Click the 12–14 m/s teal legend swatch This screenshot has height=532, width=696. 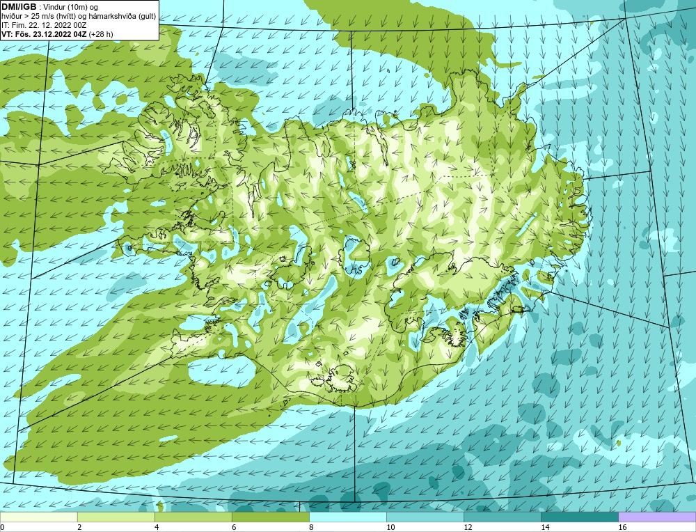click(x=502, y=517)
